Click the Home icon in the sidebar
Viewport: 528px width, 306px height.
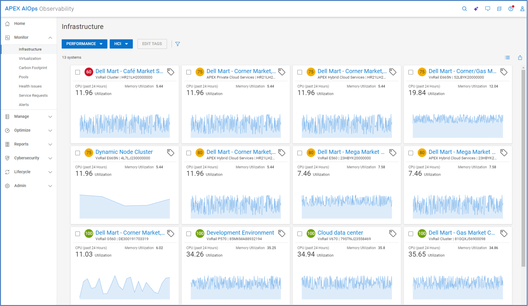point(8,24)
